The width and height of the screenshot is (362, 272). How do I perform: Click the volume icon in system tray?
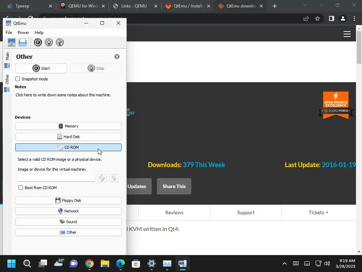pos(327,263)
